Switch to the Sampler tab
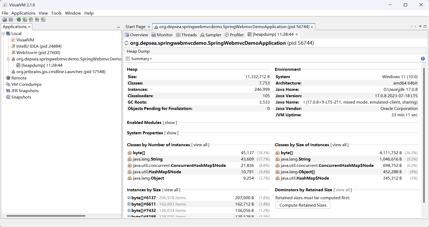 click(211, 35)
